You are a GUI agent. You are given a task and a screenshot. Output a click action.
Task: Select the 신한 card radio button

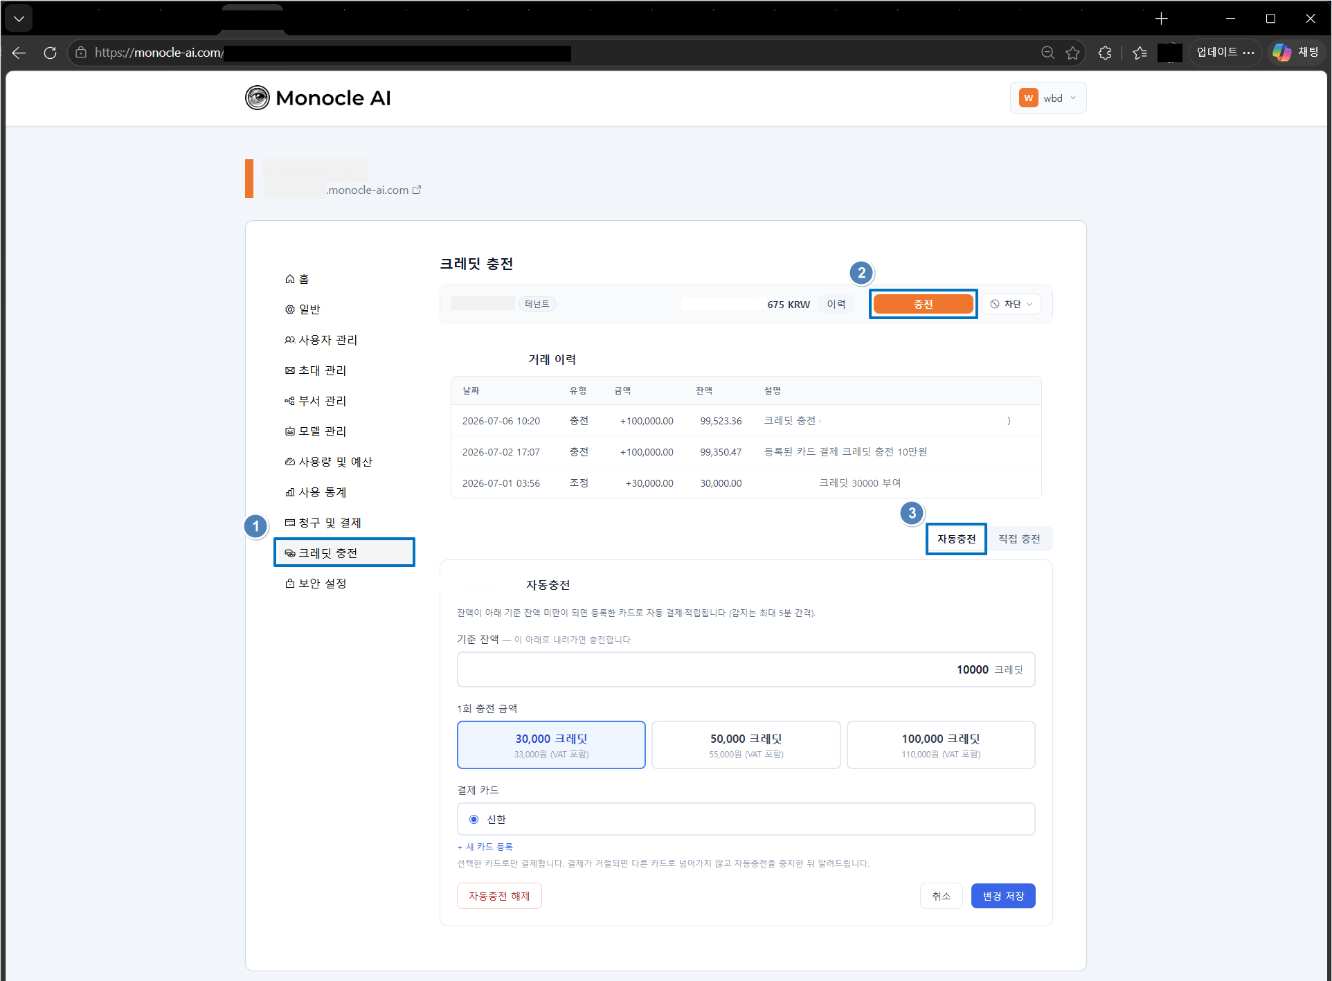click(x=474, y=819)
